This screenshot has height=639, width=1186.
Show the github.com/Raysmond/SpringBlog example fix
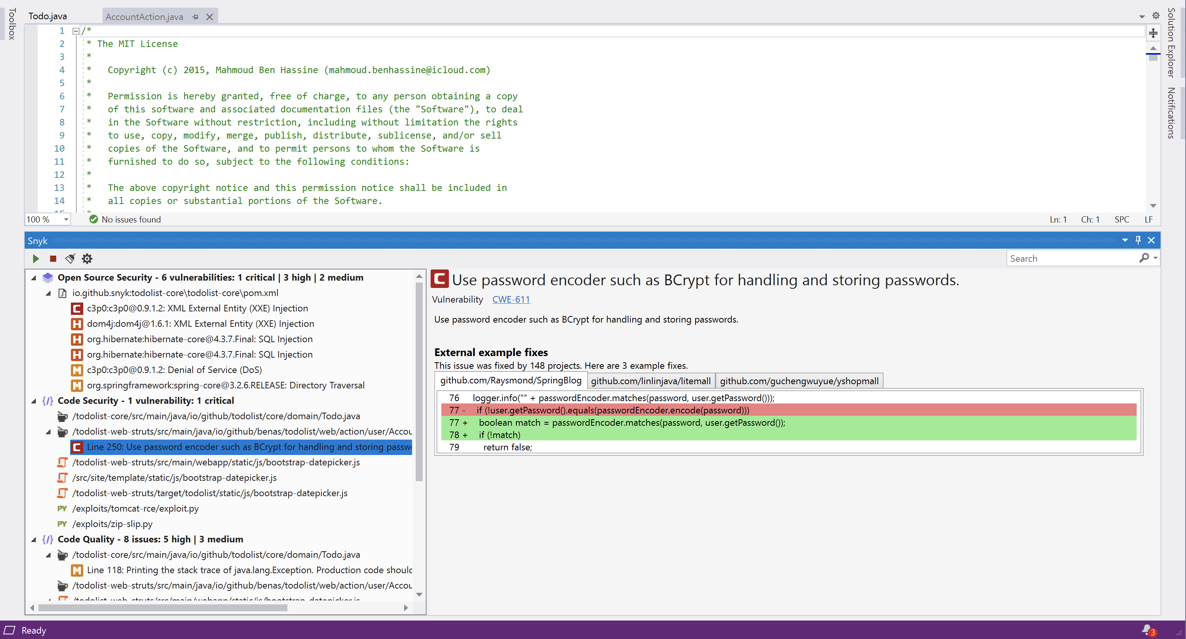(x=511, y=380)
